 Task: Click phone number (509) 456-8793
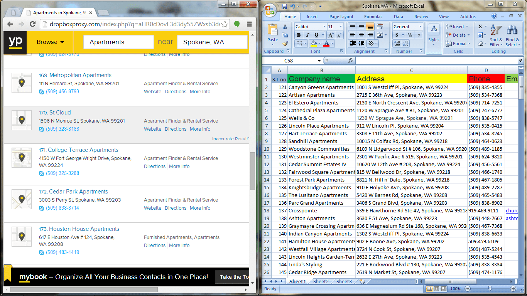click(62, 92)
